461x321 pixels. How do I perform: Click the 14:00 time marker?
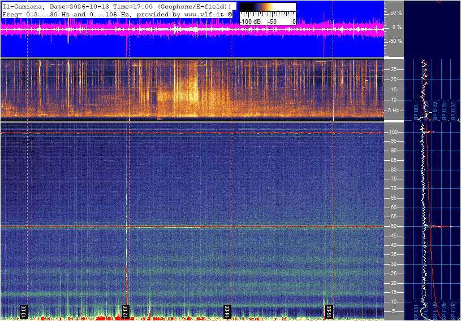pos(227,311)
